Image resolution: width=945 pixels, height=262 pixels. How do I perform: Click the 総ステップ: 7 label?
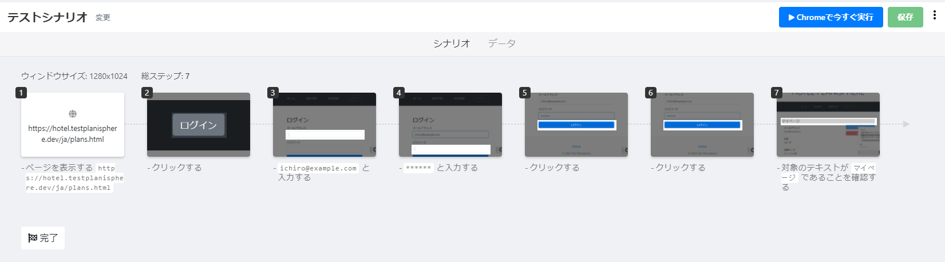coord(165,76)
